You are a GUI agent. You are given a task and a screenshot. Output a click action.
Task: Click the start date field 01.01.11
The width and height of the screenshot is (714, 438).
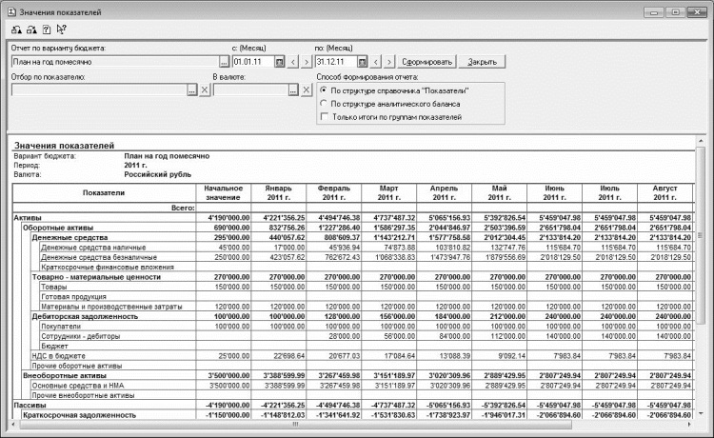coord(253,62)
